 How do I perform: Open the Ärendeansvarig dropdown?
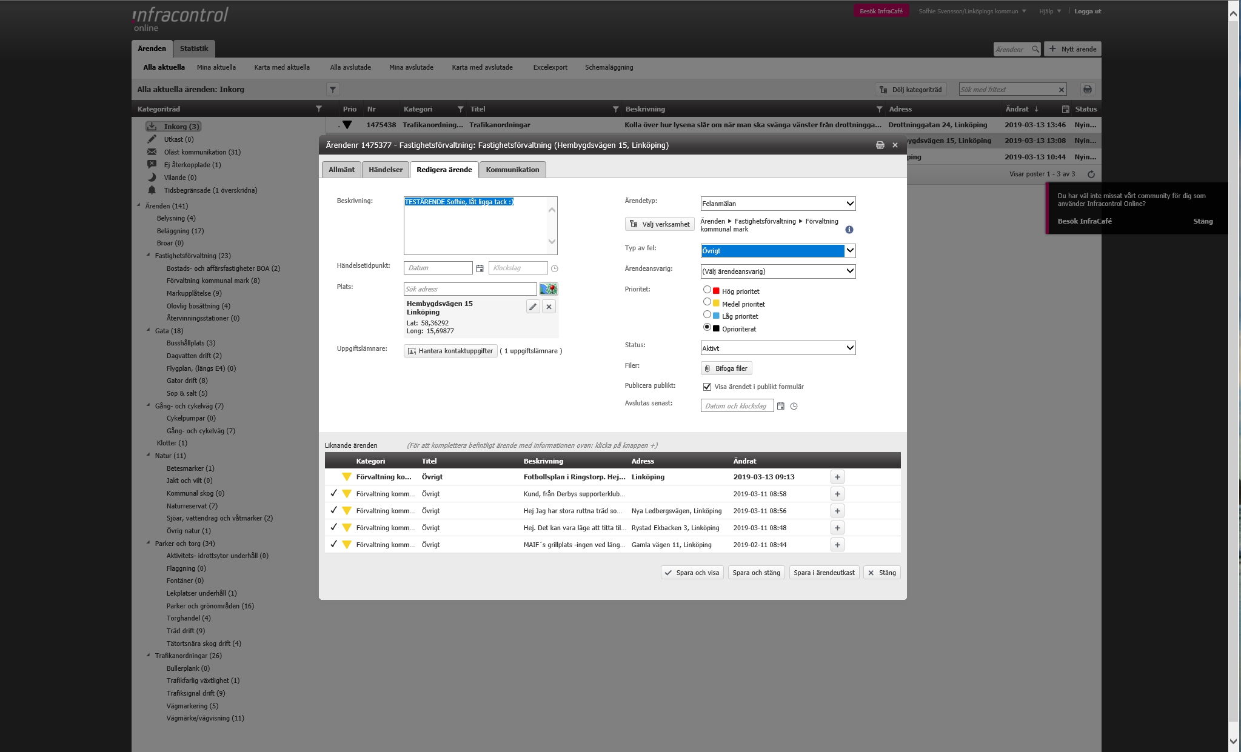pyautogui.click(x=778, y=271)
